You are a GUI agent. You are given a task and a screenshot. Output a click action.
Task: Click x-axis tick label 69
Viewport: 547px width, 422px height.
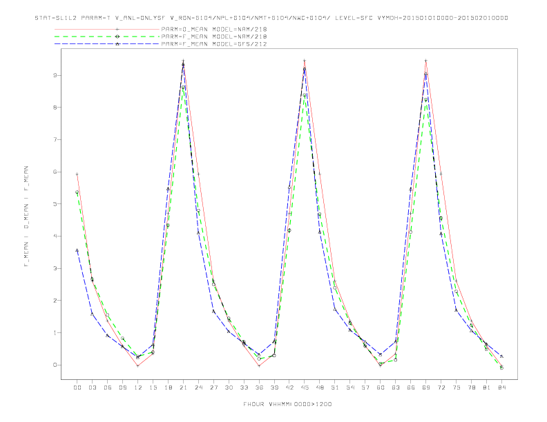(x=426, y=388)
